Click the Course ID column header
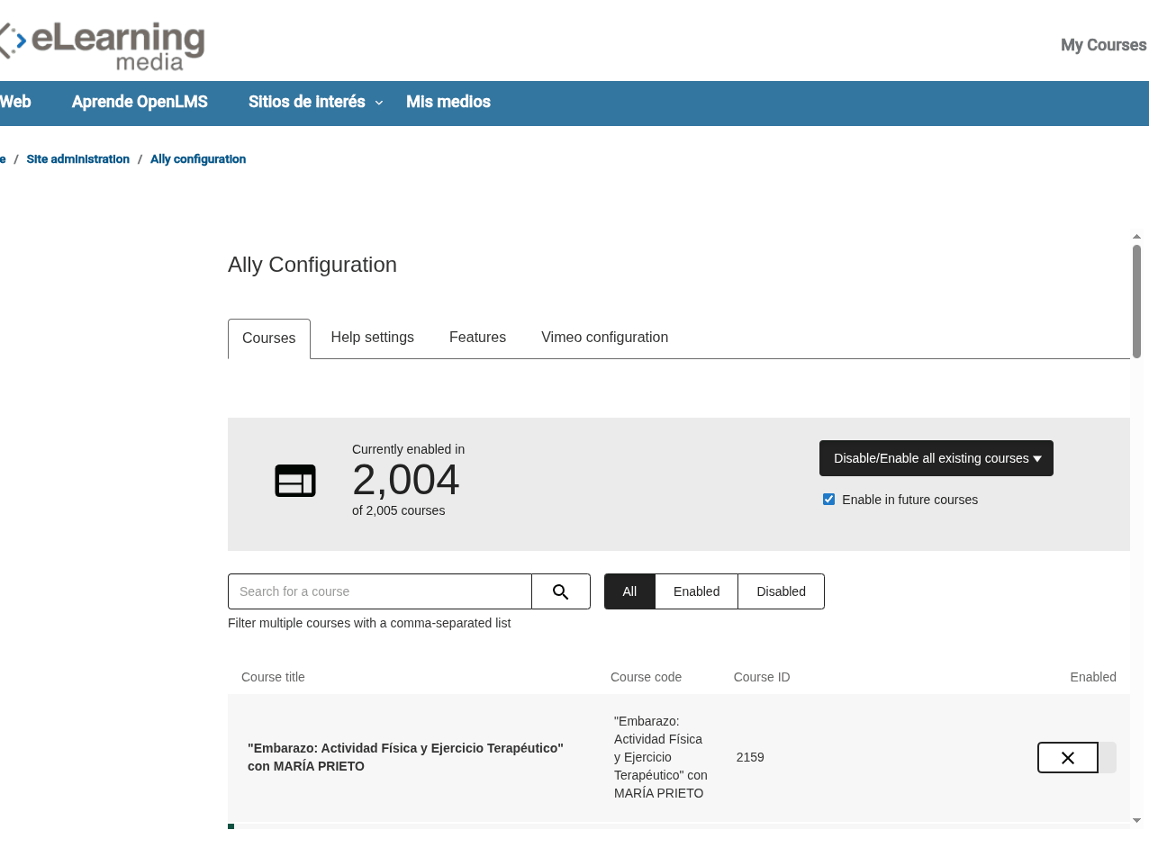Image resolution: width=1149 pixels, height=857 pixels. [x=762, y=677]
